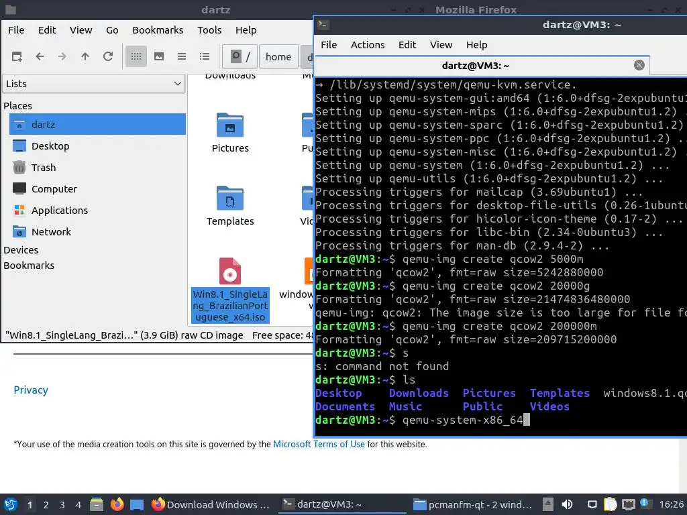Expand the Bookmarks section
Viewport: 687px width, 515px height.
coord(29,266)
